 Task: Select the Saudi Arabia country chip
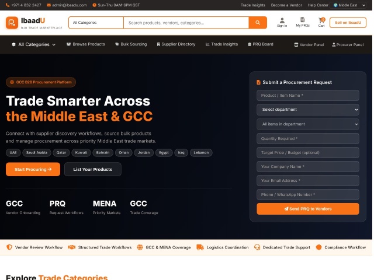coord(37,153)
